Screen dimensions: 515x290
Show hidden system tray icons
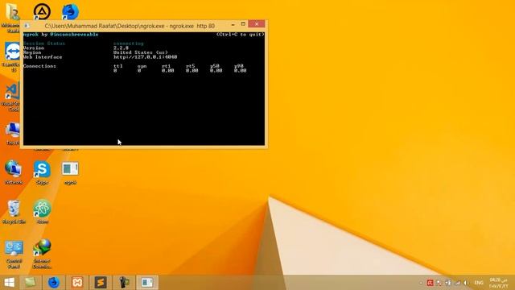[x=421, y=283]
